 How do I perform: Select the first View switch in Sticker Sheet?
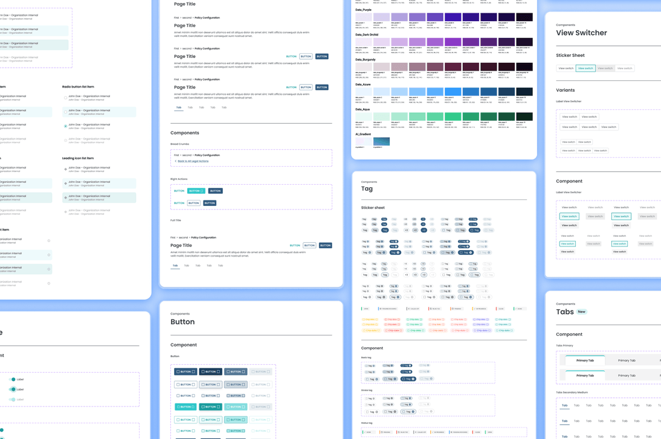tap(566, 68)
